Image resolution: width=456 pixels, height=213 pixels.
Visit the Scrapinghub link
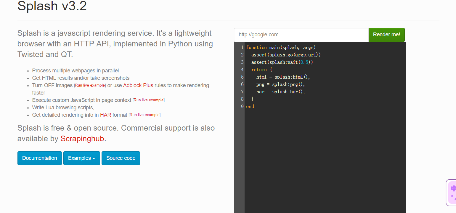click(82, 139)
